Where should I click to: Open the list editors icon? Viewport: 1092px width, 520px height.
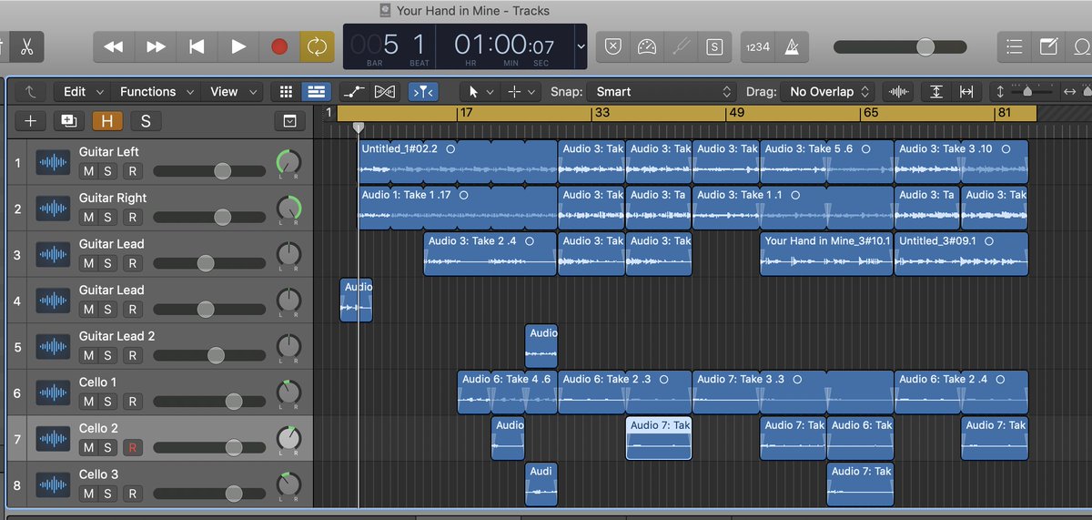point(1015,46)
